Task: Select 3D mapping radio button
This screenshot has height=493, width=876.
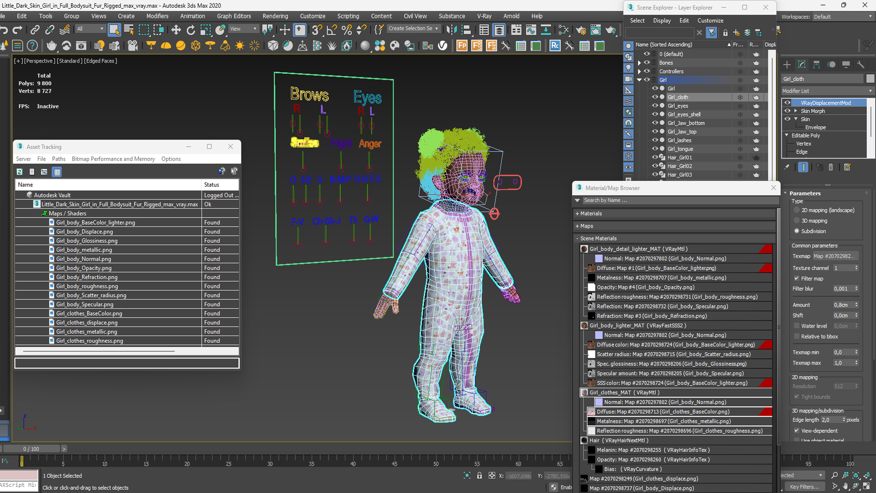Action: 797,220
